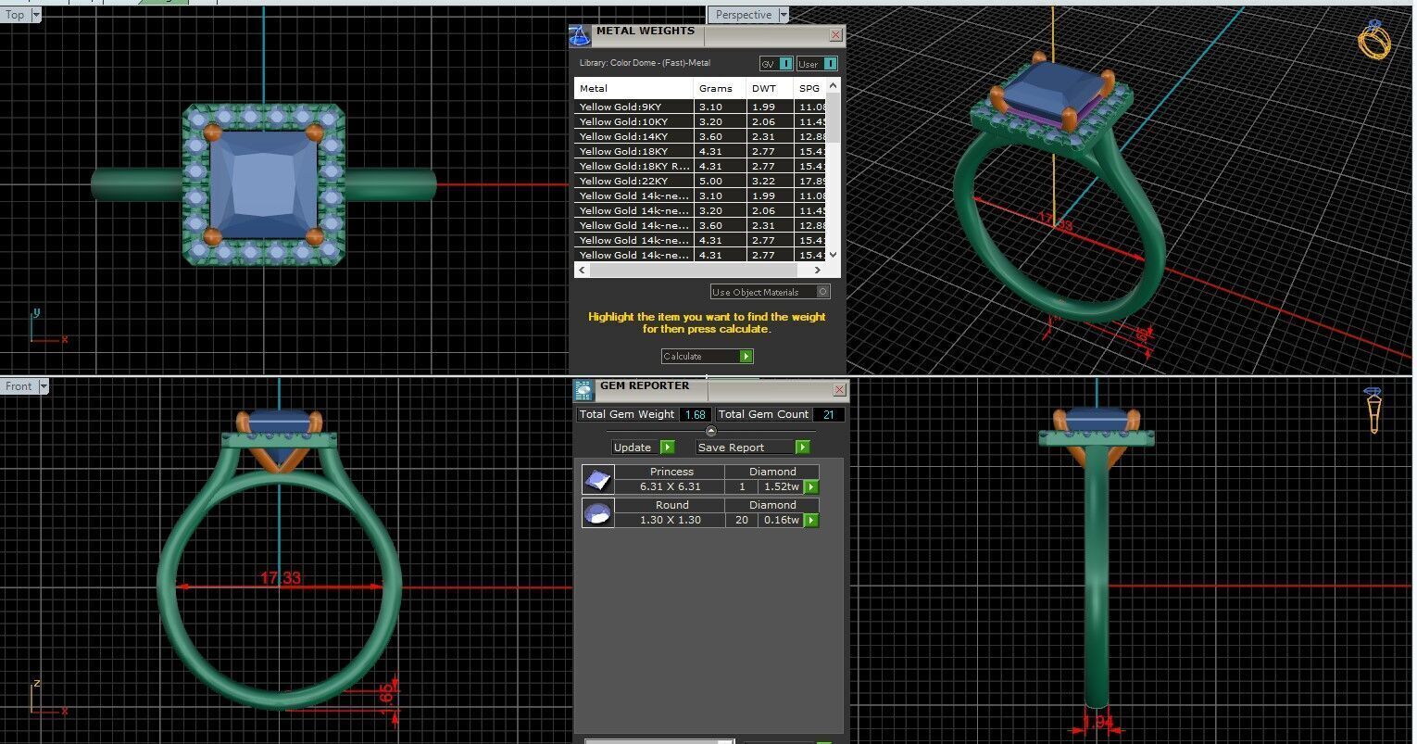Click the 1.94 dimension in the bottom-right viewport

click(x=1097, y=722)
